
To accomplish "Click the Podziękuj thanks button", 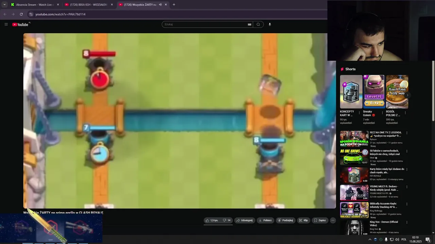I will click(x=285, y=220).
